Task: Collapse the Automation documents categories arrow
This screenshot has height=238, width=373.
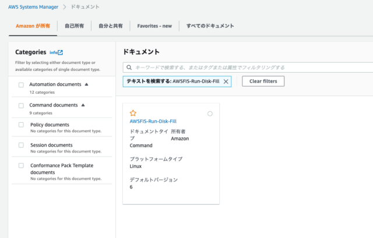Action: pos(86,84)
